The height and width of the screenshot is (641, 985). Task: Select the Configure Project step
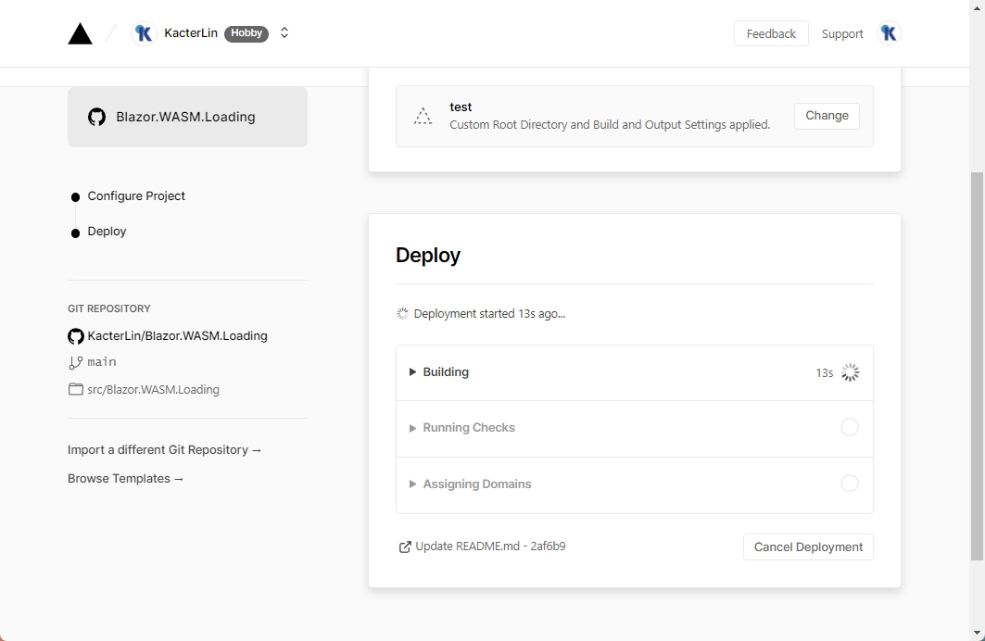(136, 196)
